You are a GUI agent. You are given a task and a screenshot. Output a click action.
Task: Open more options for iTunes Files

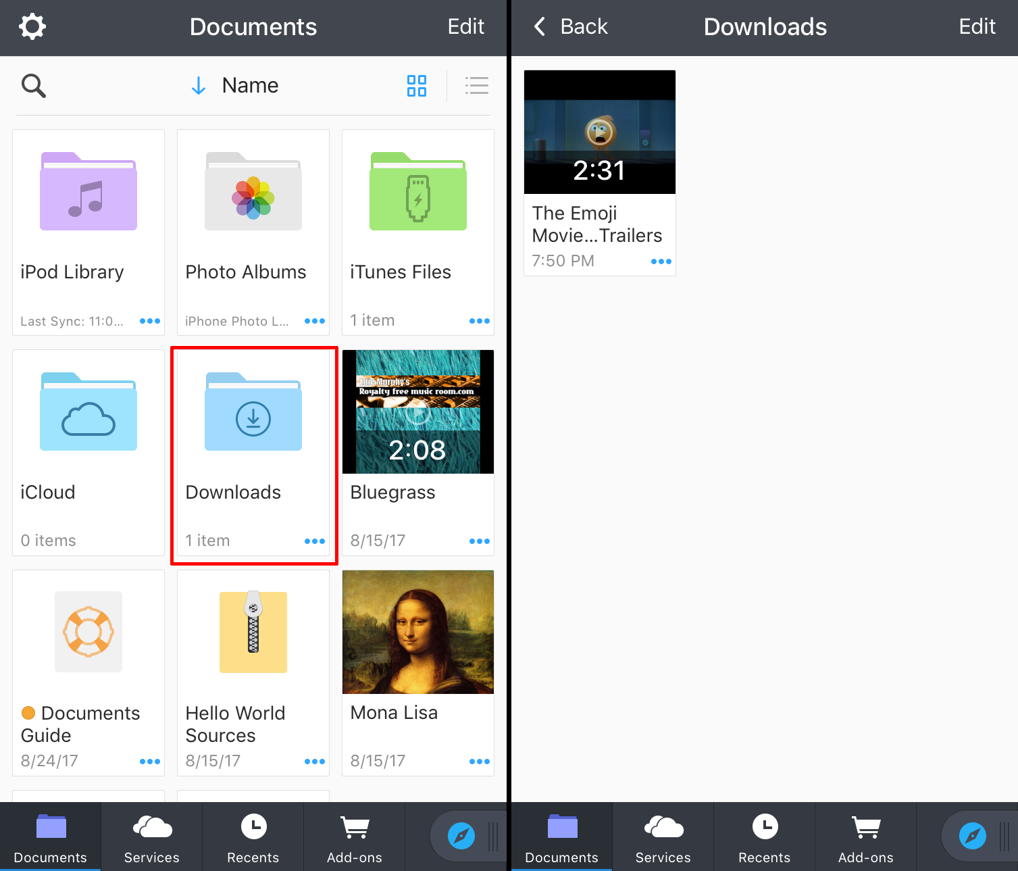click(x=480, y=321)
